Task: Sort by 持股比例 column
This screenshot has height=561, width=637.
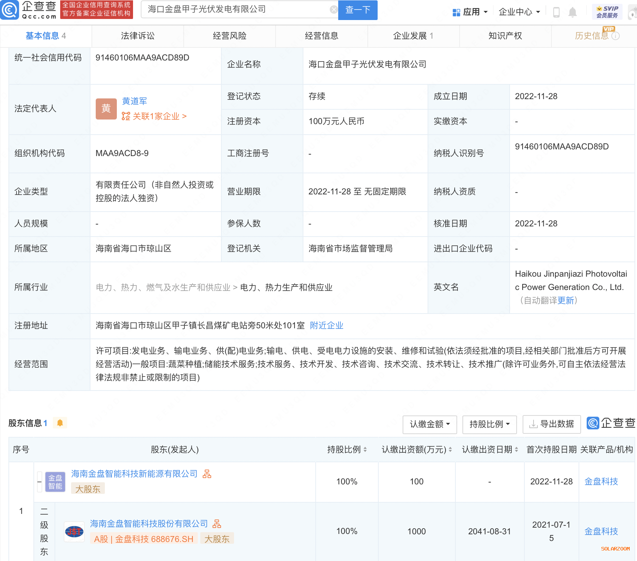Action: tap(365, 450)
